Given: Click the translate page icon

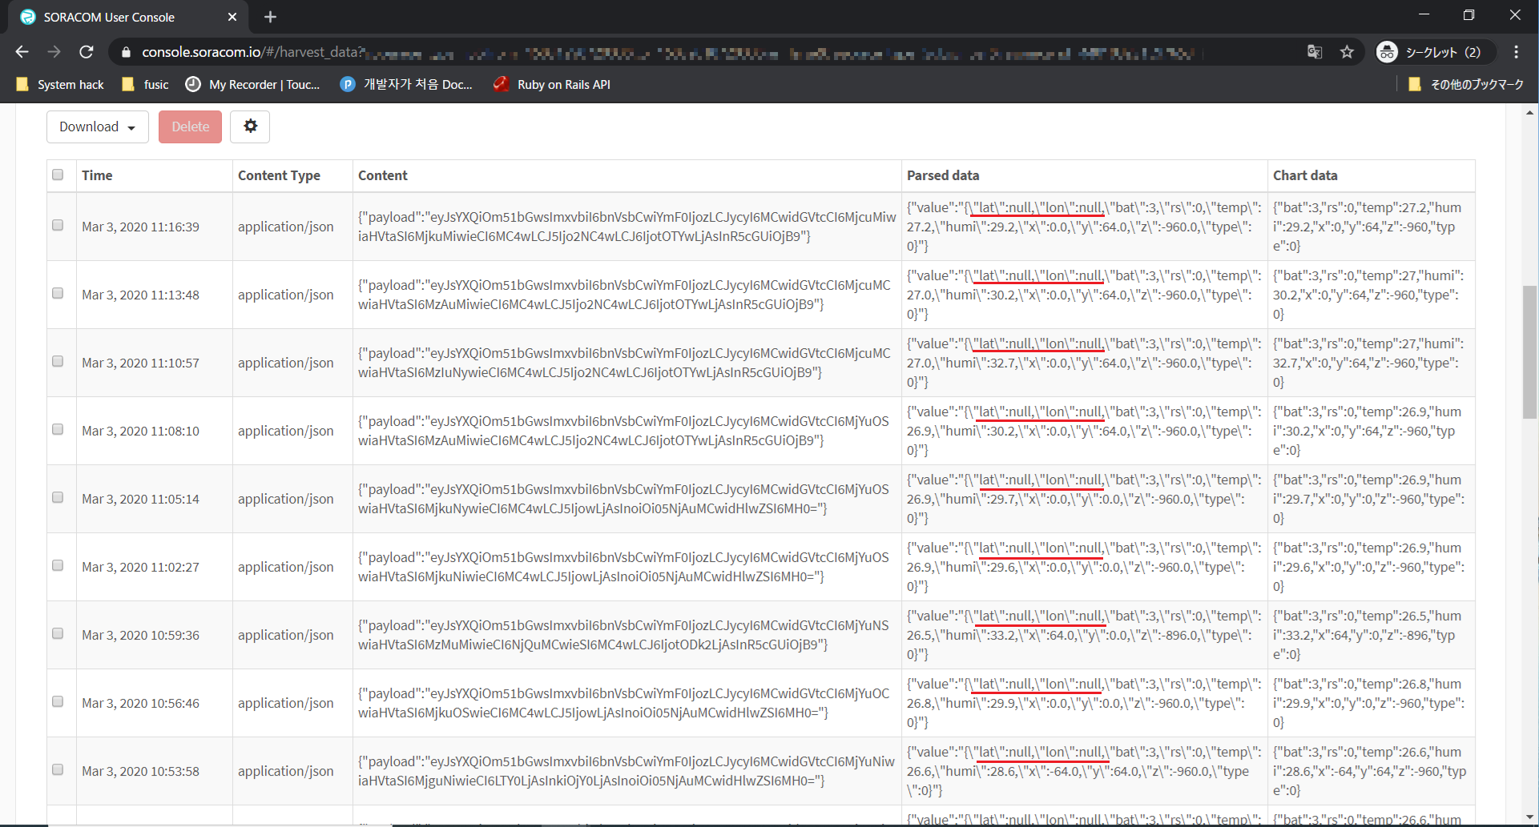Looking at the screenshot, I should [x=1315, y=52].
